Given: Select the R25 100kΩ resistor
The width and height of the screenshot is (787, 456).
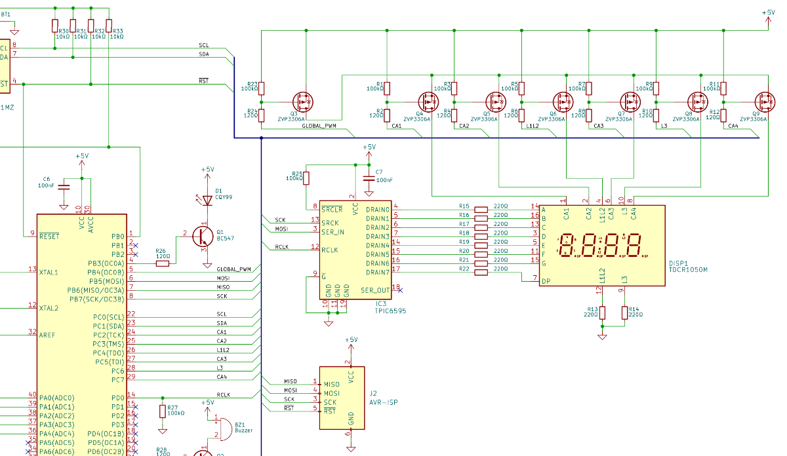Looking at the screenshot, I should (306, 178).
